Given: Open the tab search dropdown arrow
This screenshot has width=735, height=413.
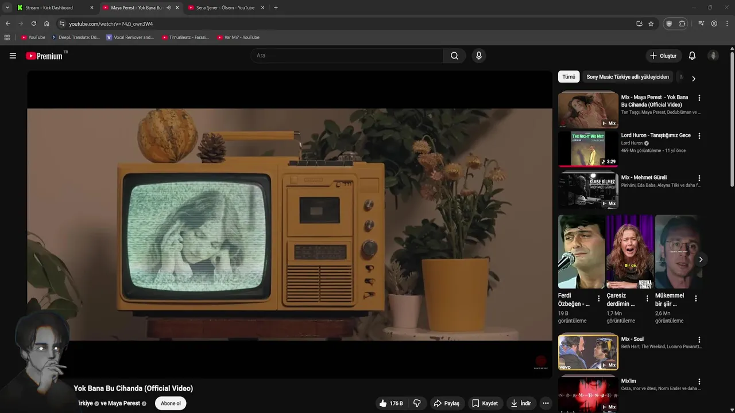Looking at the screenshot, I should (7, 7).
